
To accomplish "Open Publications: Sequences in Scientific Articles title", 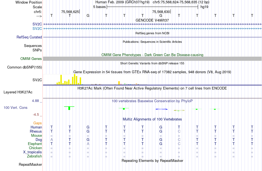I will [152, 42].
